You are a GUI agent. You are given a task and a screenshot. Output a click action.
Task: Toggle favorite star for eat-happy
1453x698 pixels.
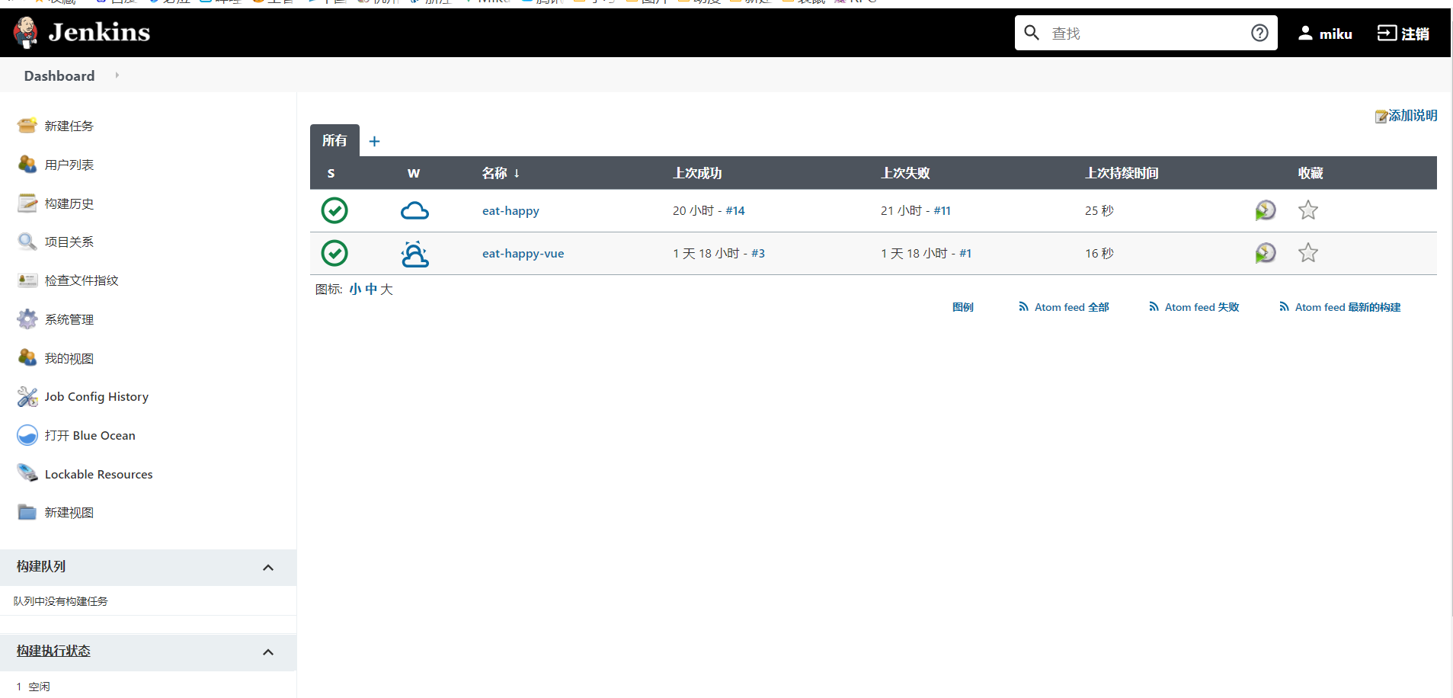(1308, 210)
